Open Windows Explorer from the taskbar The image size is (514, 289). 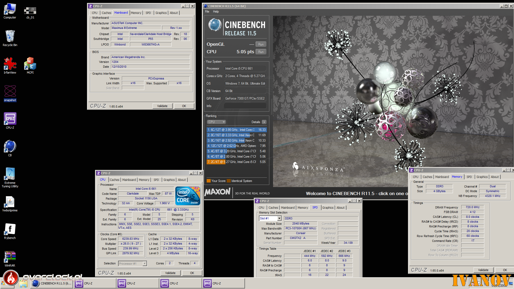click(23, 283)
